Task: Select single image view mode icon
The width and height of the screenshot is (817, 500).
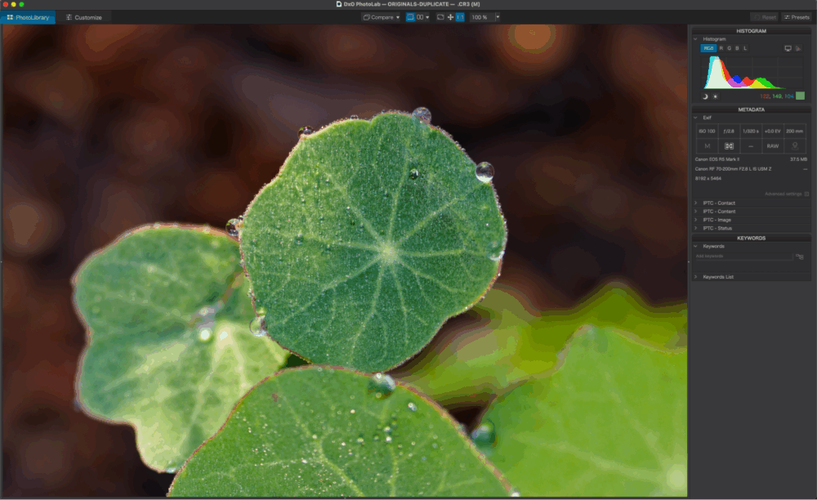Action: click(410, 17)
